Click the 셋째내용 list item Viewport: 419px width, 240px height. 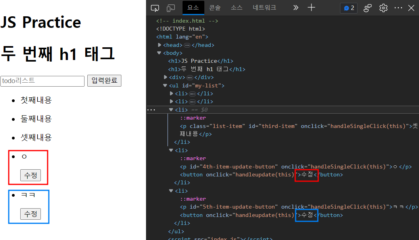[36, 137]
